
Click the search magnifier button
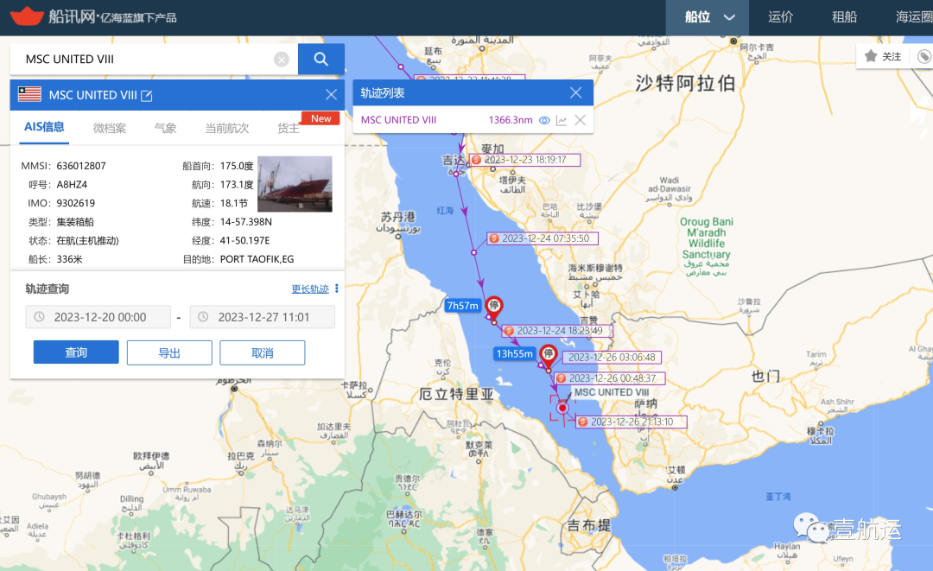321,59
